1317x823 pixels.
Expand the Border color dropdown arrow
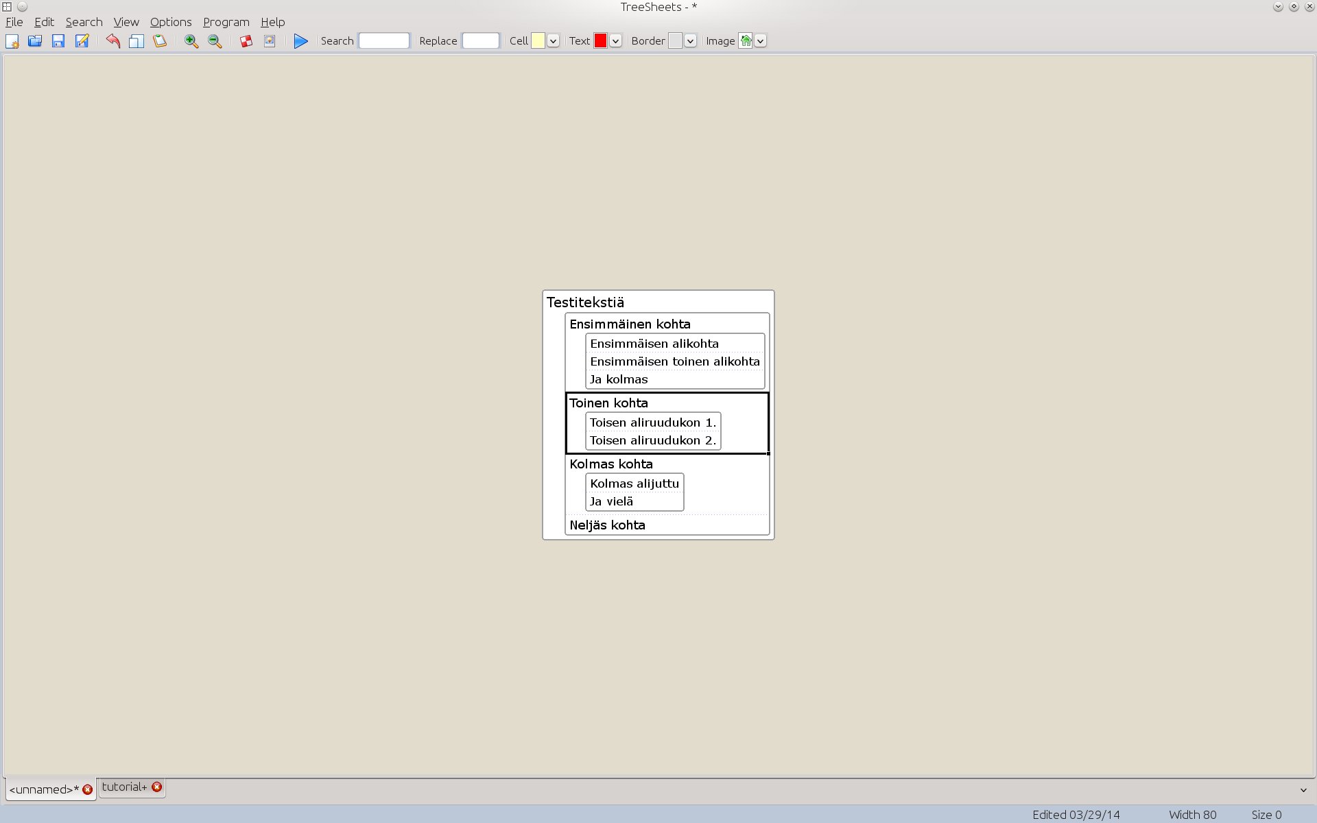click(690, 41)
